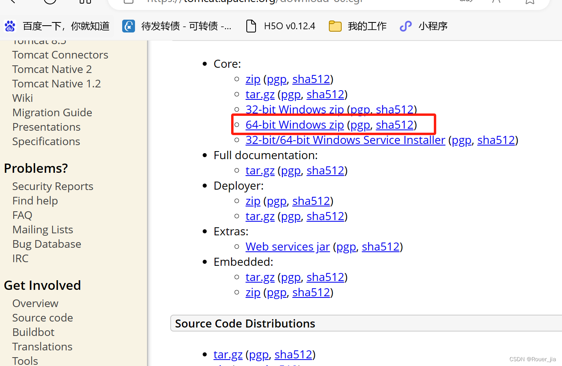Open the 待发转债 bookmark icon

129,26
